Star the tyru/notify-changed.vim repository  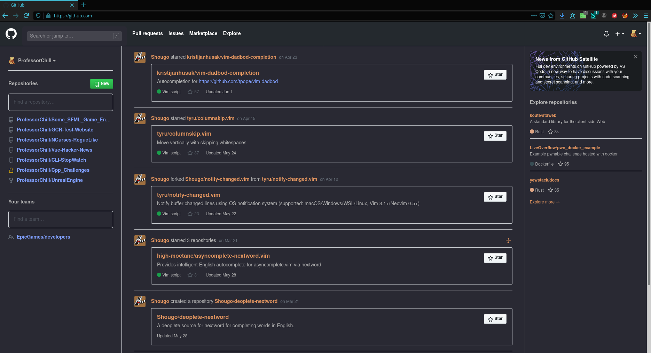(x=495, y=197)
